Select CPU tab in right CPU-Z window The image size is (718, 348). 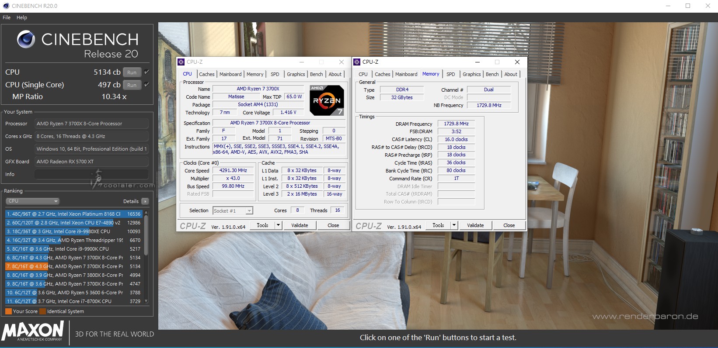(x=363, y=74)
